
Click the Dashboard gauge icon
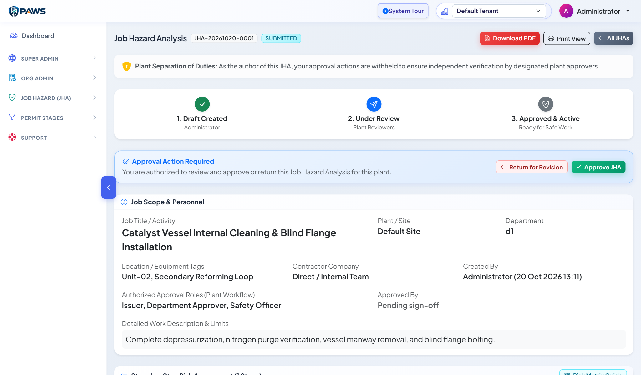click(14, 36)
